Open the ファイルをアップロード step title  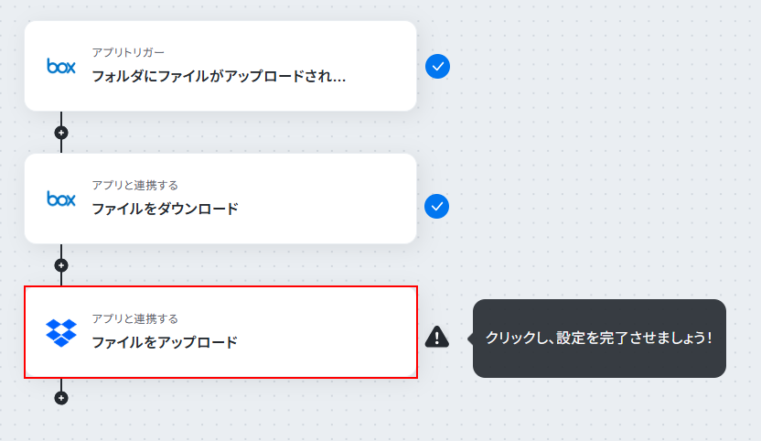(x=165, y=342)
